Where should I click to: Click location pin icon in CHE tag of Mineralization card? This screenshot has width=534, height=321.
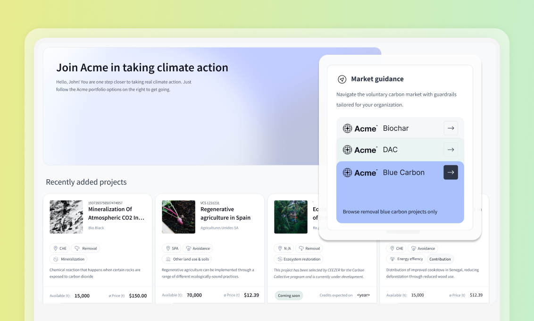tap(56, 248)
